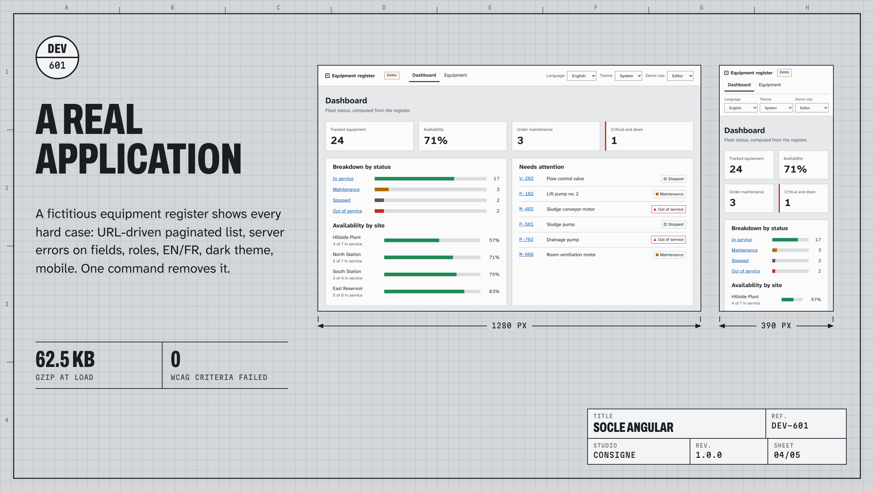Open the Demo role dropdown in the desktop view
This screenshot has height=492, width=874.
tap(680, 76)
